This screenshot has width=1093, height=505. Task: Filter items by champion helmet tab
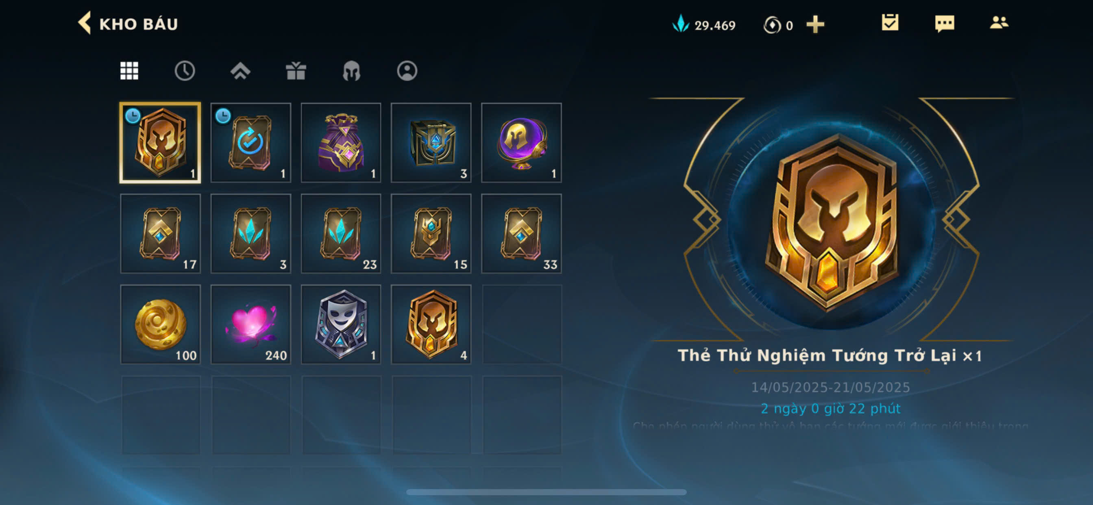[351, 70]
